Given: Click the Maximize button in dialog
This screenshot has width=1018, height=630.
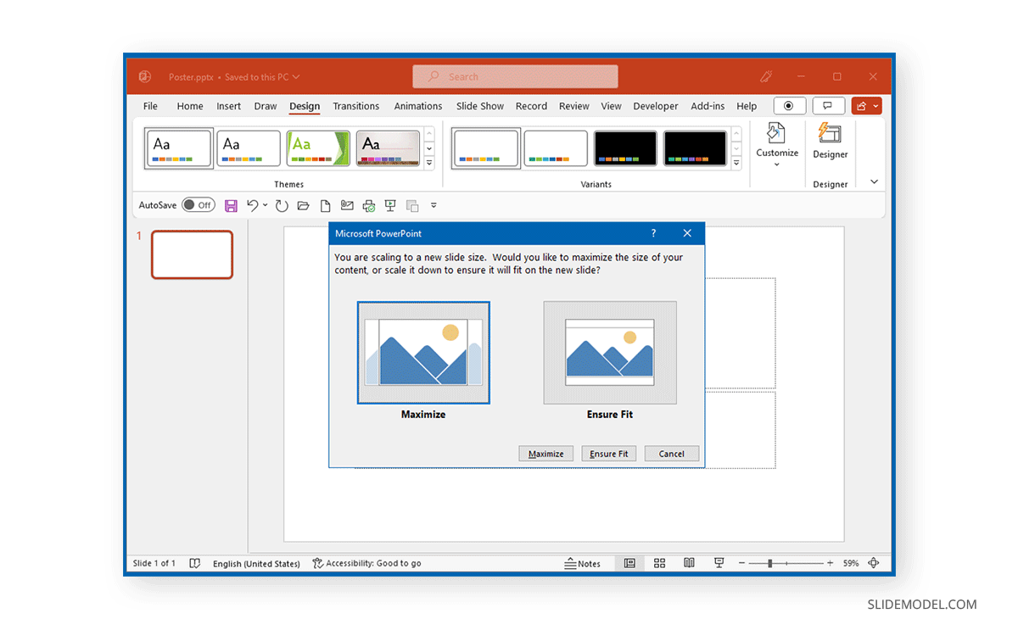Looking at the screenshot, I should (546, 454).
